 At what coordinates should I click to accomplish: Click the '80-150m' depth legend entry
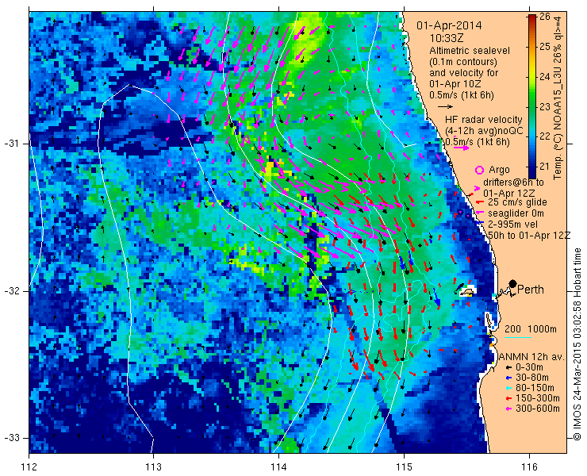(x=535, y=388)
